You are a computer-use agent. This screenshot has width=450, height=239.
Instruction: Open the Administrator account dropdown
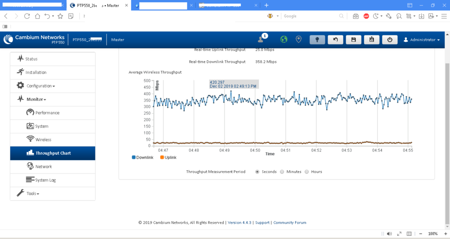coord(422,40)
